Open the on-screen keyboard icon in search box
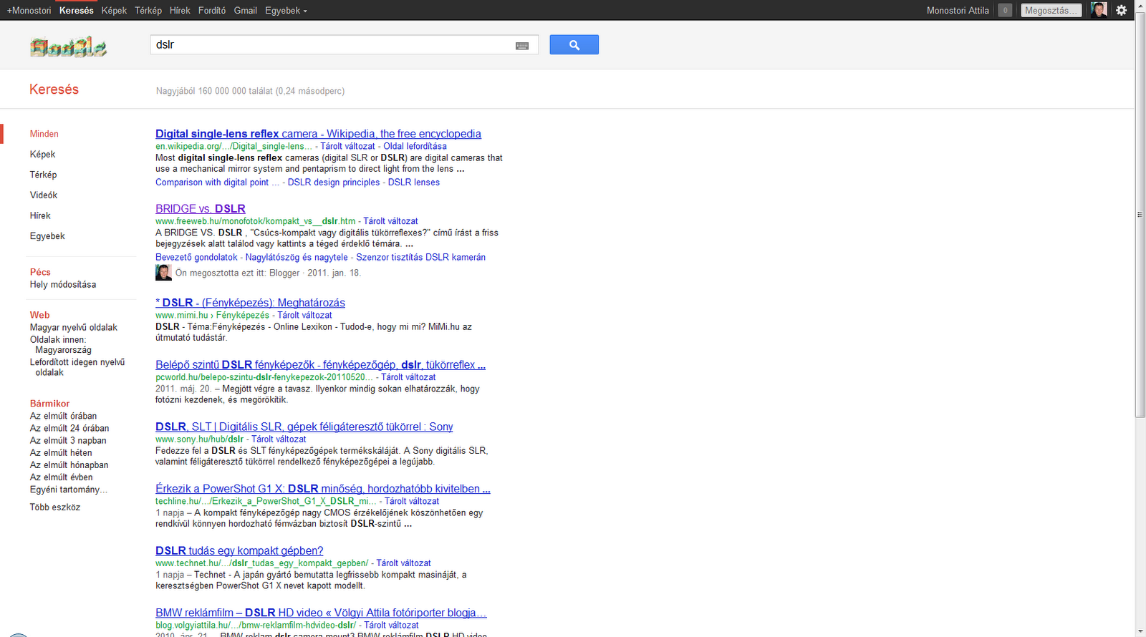1146x637 pixels. [522, 46]
